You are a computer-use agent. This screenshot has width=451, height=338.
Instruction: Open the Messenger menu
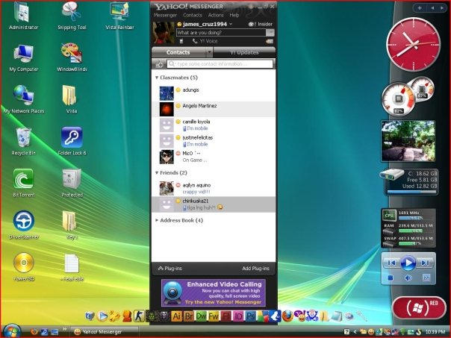click(165, 15)
